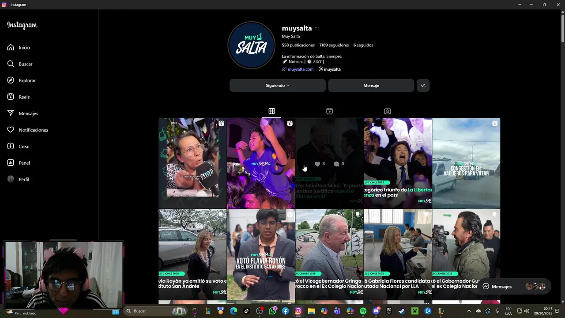Image resolution: width=565 pixels, height=318 pixels.
Task: Open Buscar search in sidebar
Action: (19, 64)
